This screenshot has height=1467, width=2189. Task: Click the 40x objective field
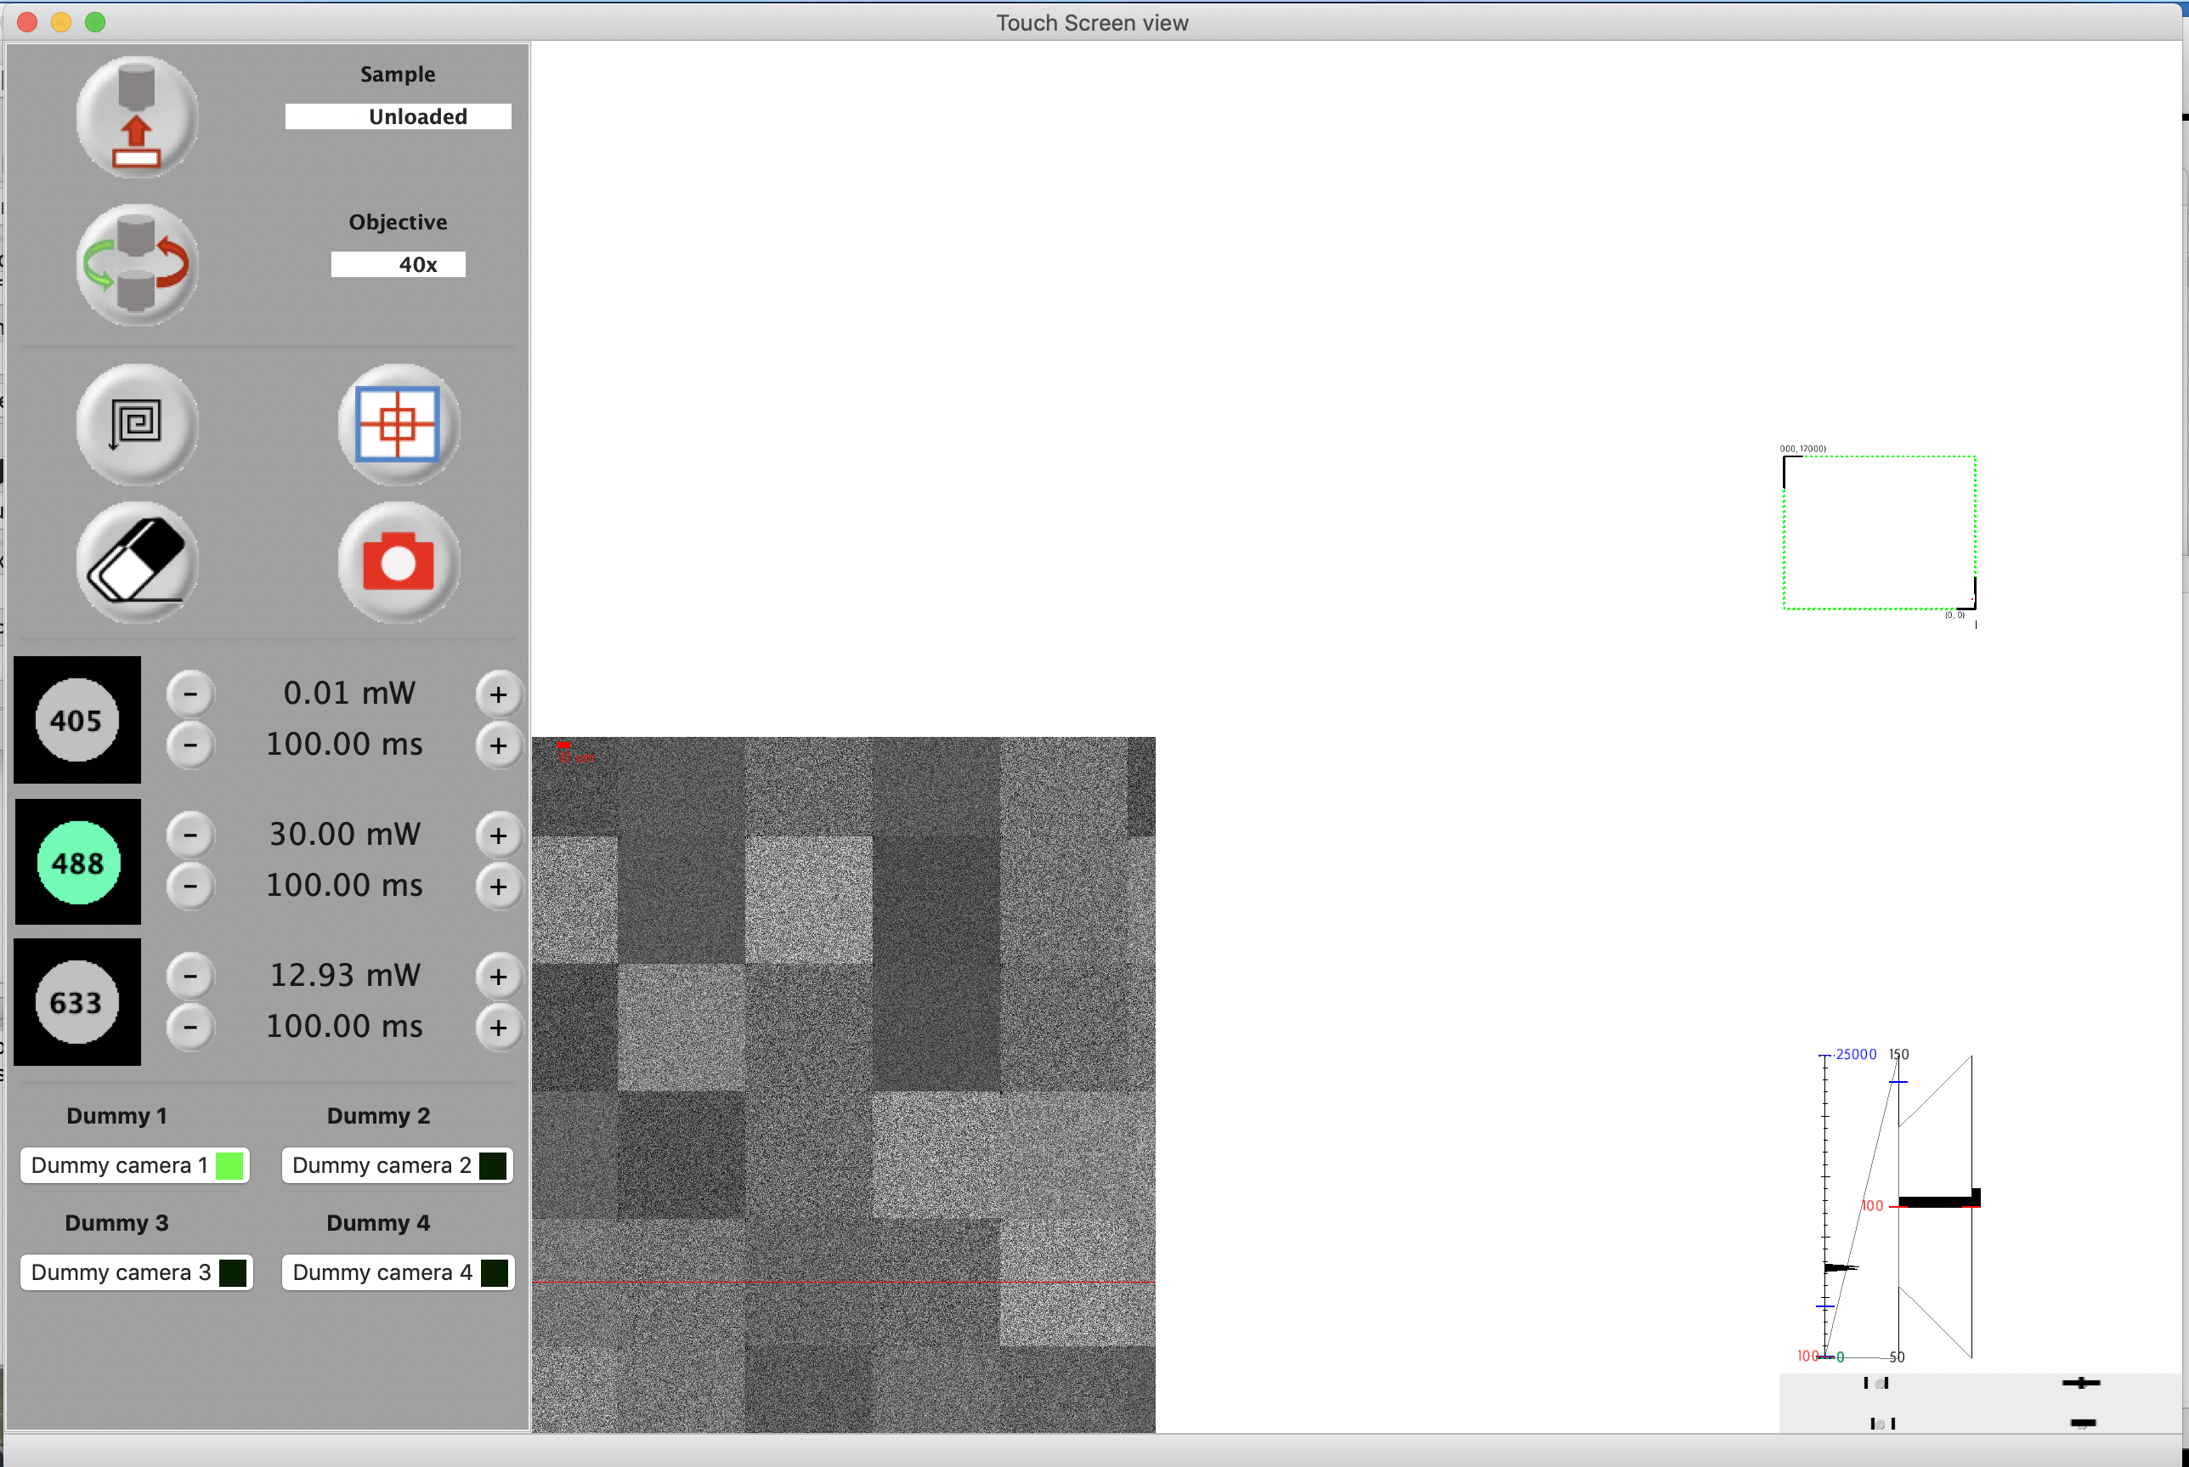click(399, 265)
